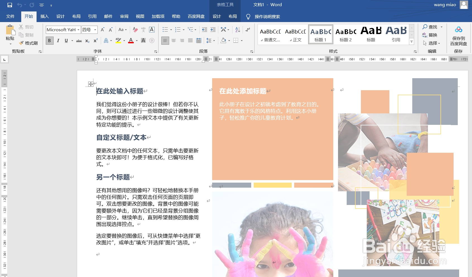Apply the 标题 1 style

tap(320, 34)
